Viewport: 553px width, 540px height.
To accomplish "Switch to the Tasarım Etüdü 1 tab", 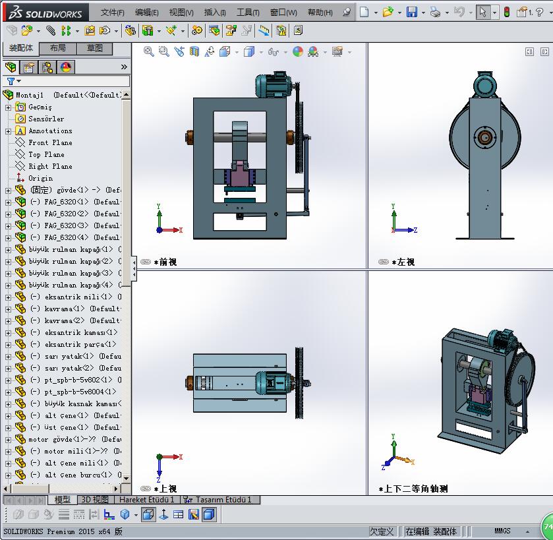I will pos(220,499).
